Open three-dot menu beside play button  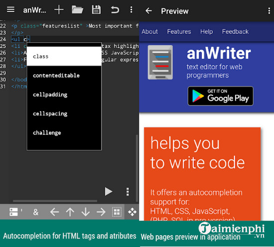tap(128, 192)
